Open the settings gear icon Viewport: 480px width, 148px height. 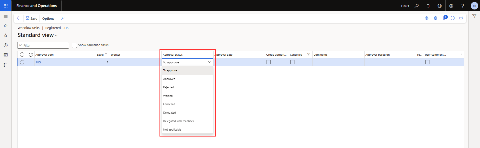pos(451,6)
